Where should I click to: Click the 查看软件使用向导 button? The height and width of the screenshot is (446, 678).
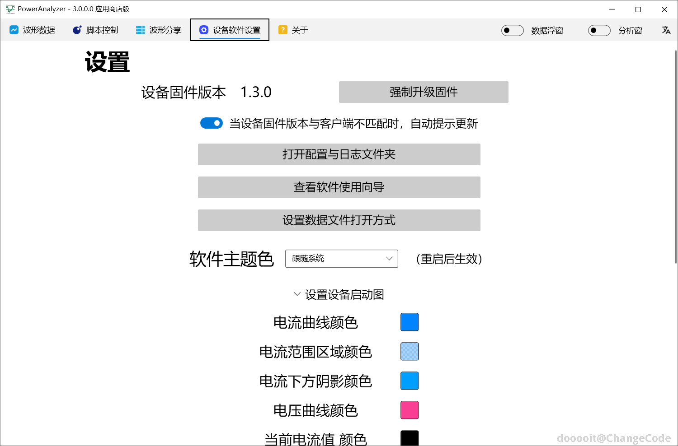click(339, 187)
